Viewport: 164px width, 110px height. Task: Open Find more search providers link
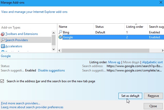pyautogui.click(x=21, y=103)
